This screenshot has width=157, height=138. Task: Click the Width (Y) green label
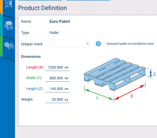[34, 78]
